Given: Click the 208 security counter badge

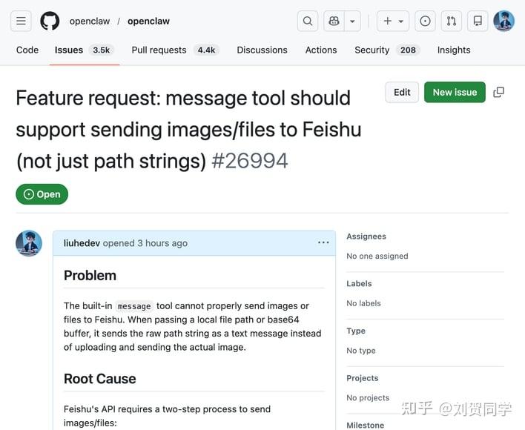Looking at the screenshot, I should pyautogui.click(x=408, y=50).
